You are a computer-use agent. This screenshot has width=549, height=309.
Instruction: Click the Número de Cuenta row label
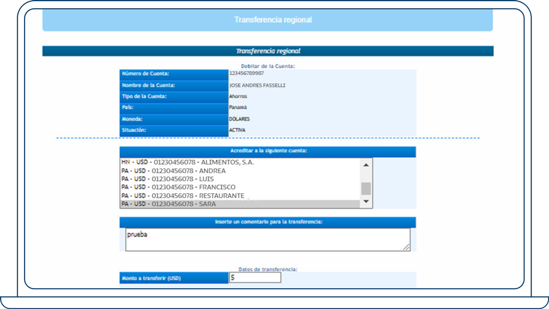[x=153, y=74]
